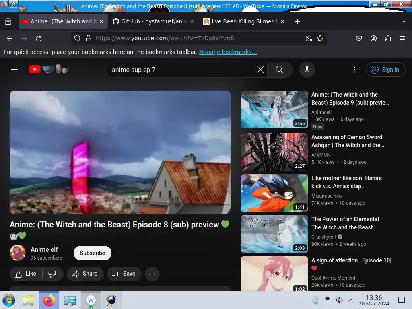Open 'Like mother like son' video title
Screen dimensions: 412x309
point(346,182)
